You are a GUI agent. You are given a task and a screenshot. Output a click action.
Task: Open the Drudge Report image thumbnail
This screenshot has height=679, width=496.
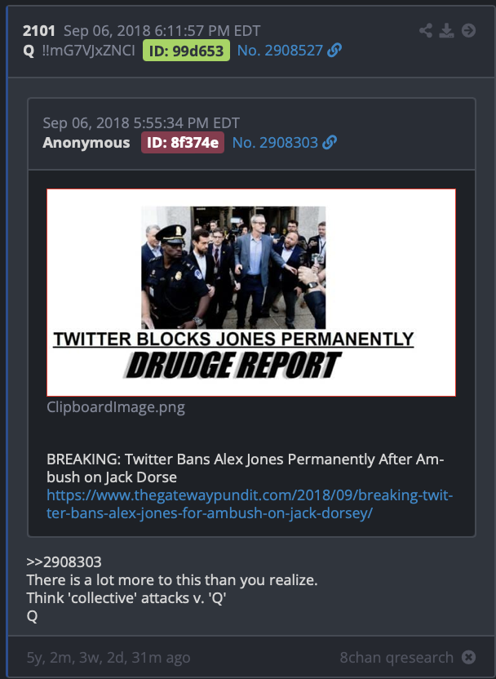(x=251, y=292)
